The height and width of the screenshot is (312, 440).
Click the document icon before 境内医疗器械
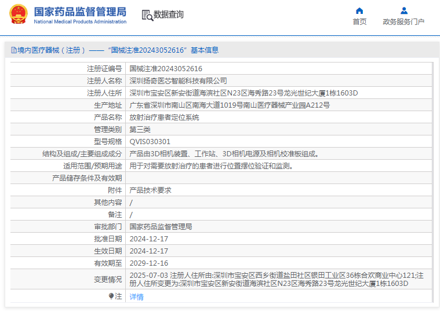click(x=14, y=50)
